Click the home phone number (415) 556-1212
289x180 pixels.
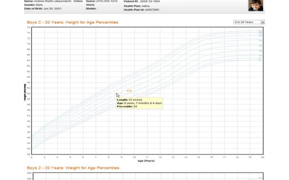pyautogui.click(x=107, y=1)
